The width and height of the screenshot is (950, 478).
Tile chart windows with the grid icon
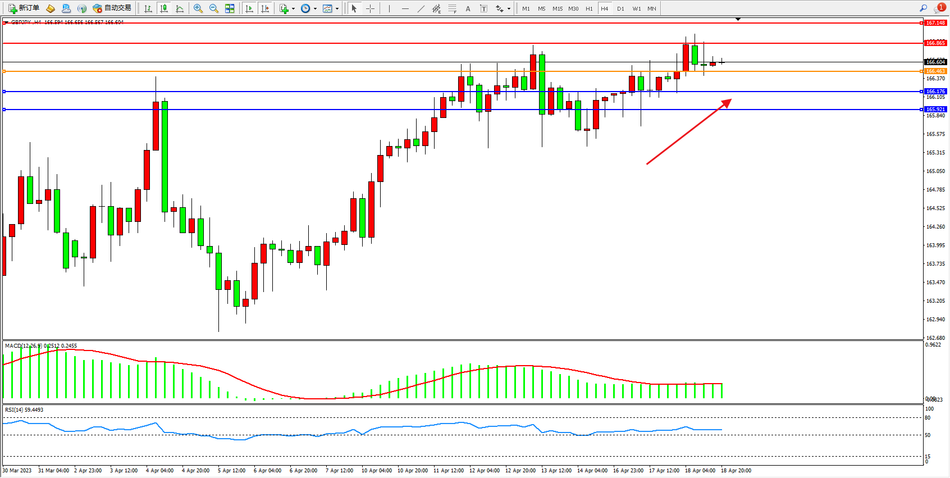click(230, 8)
